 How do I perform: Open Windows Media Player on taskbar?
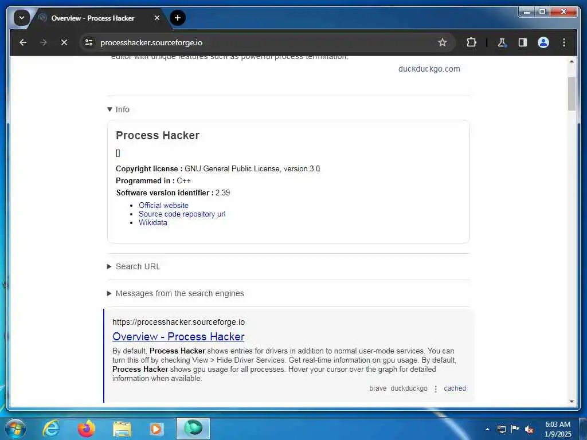(156, 429)
